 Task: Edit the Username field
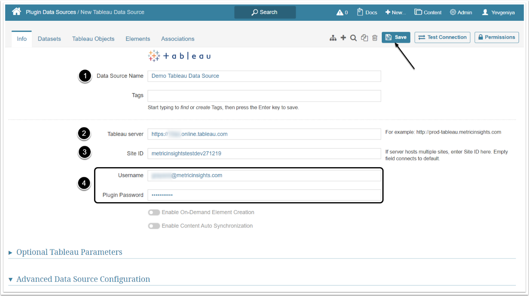point(264,176)
